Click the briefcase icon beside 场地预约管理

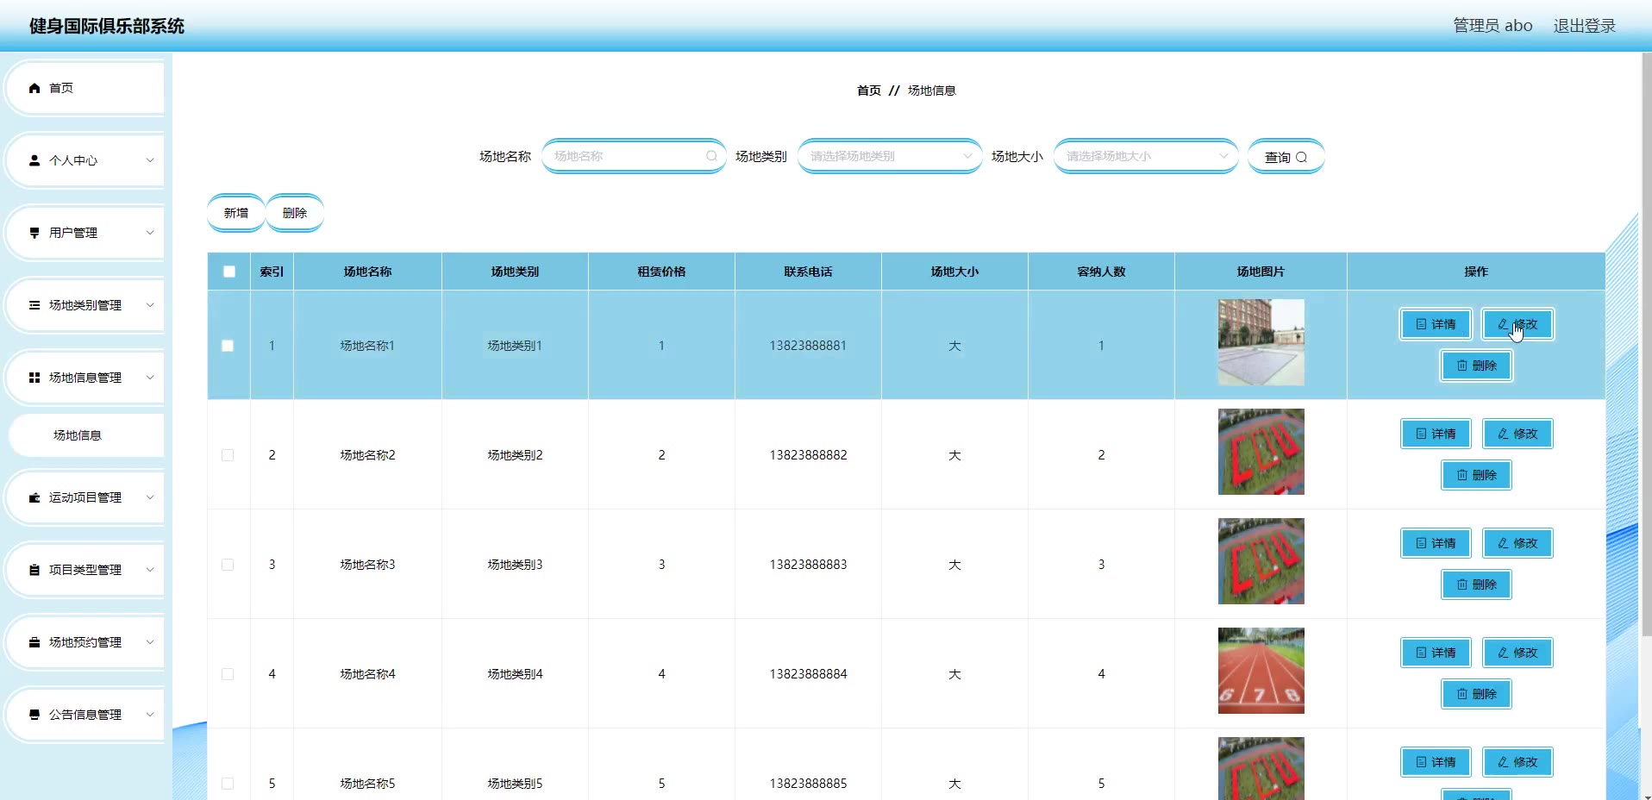click(34, 642)
